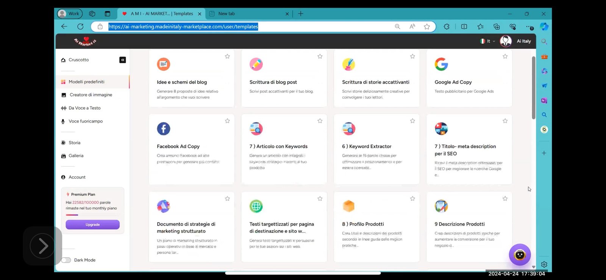
Task: Toggle the Dark Mode switch
Action: click(x=66, y=260)
